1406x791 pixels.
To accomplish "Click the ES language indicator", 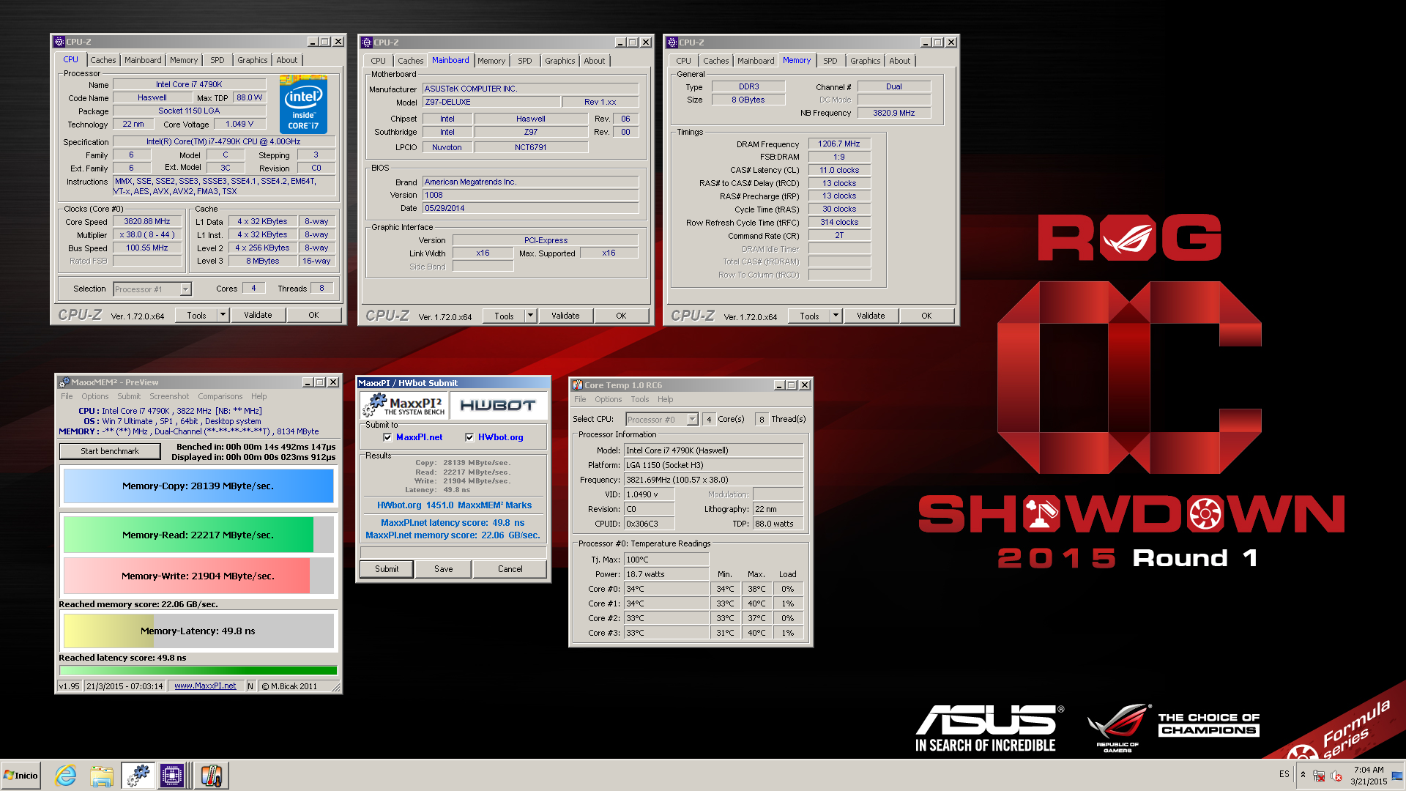I will tap(1284, 774).
